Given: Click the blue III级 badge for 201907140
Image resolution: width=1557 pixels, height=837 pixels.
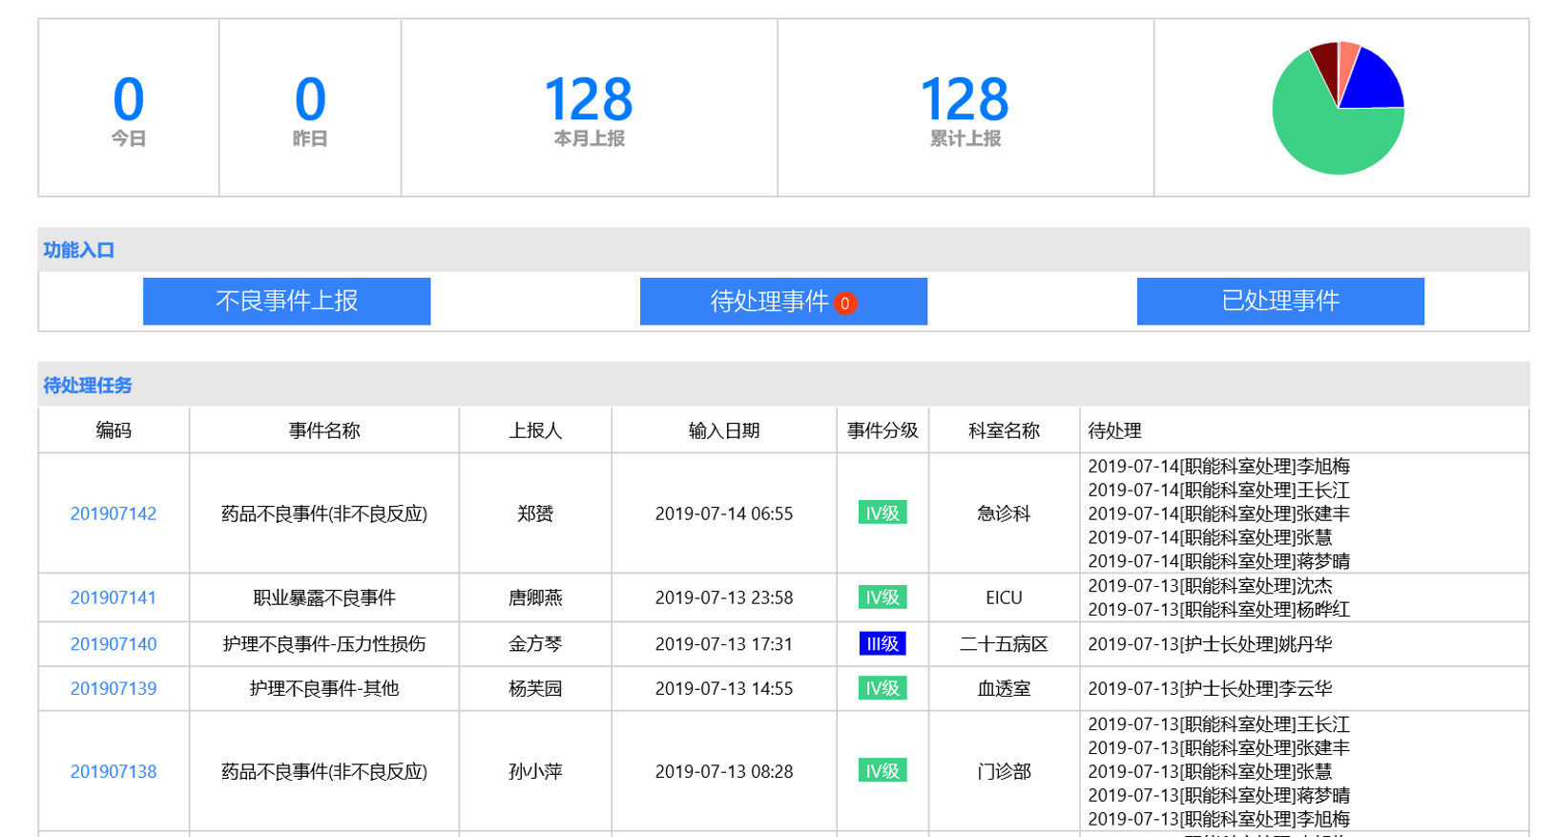Looking at the screenshot, I should 882,644.
